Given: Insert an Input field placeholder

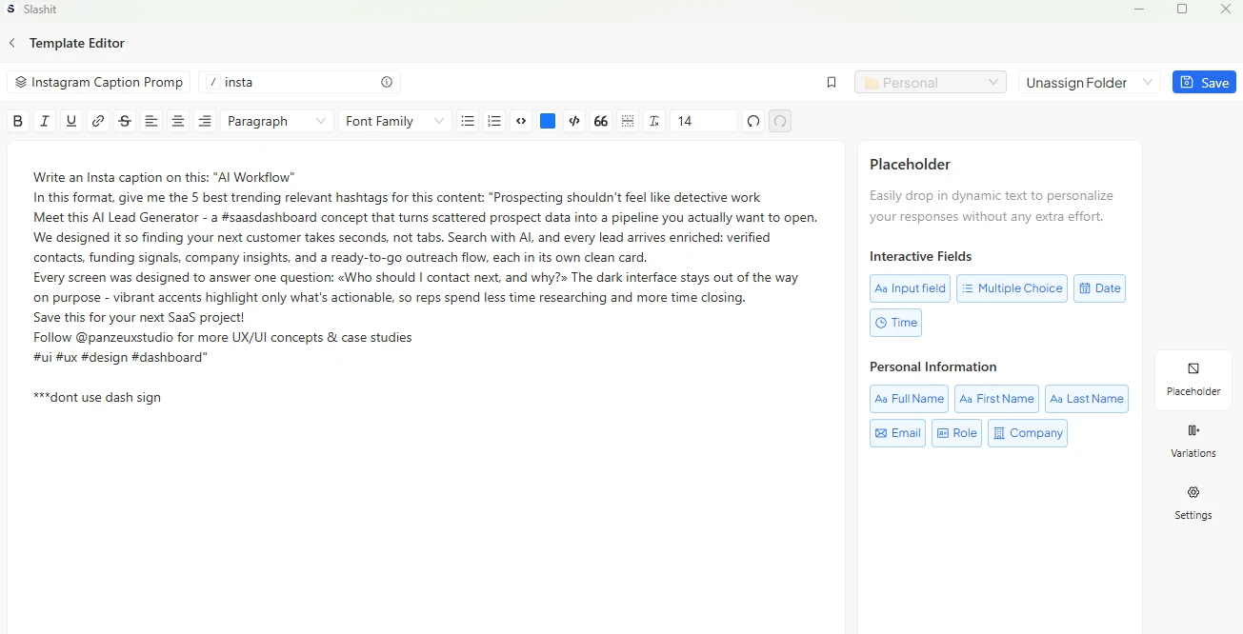Looking at the screenshot, I should click(911, 288).
